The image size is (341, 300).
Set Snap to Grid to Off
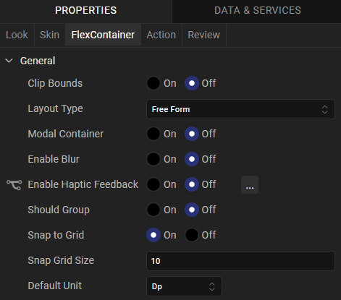192,235
